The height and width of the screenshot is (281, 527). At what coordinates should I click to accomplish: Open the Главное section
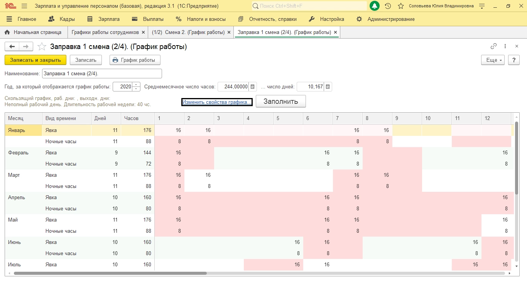coord(21,19)
